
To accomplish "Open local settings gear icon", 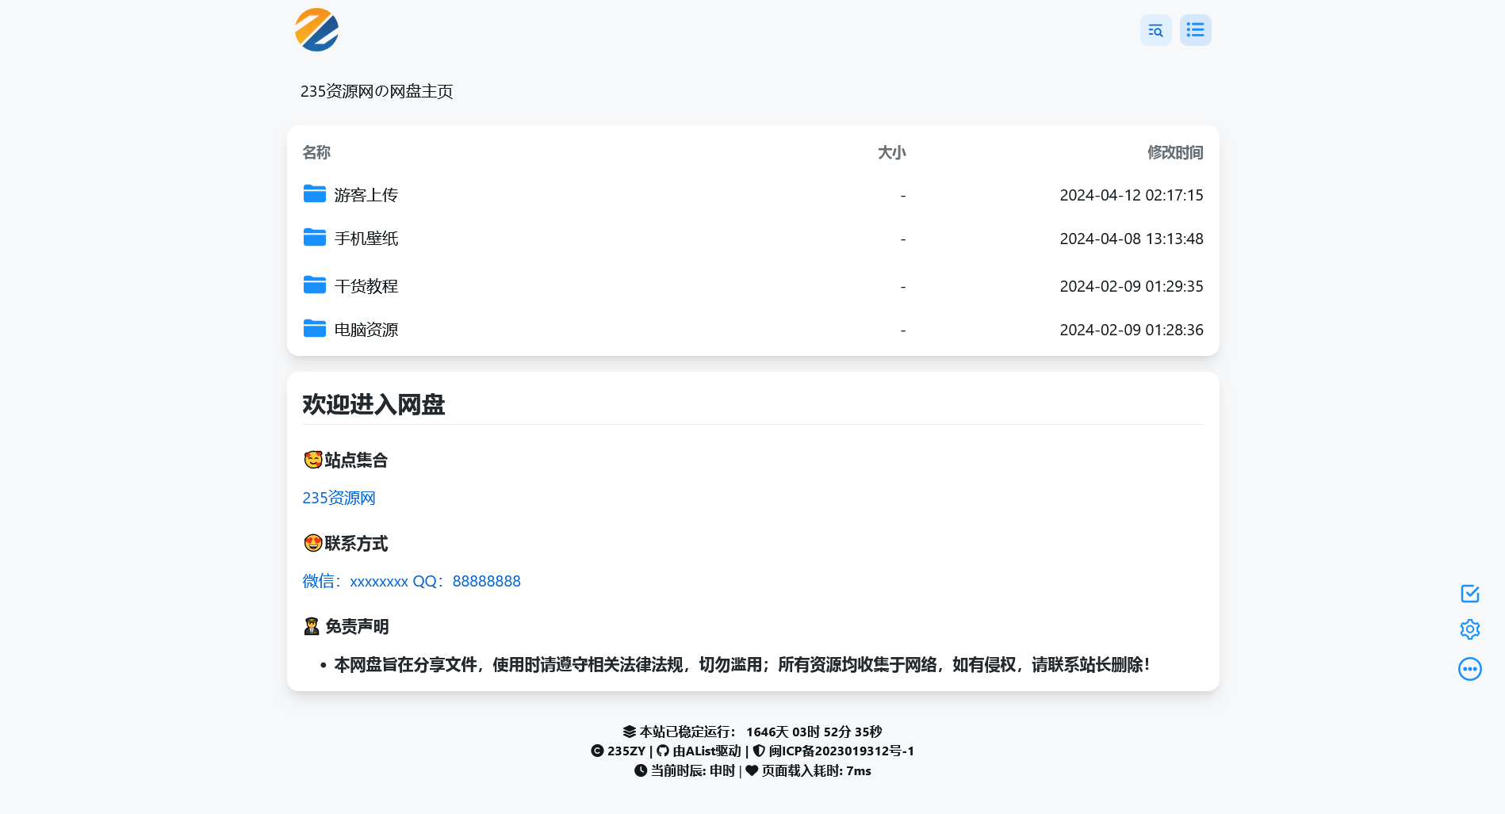I will tap(1469, 629).
